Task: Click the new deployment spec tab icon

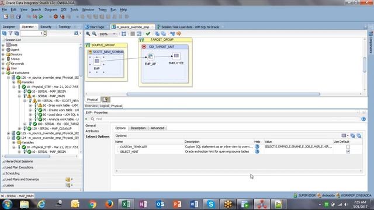Action: point(105,100)
